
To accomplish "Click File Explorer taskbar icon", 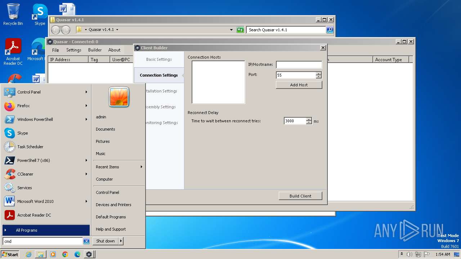I will click(41, 254).
